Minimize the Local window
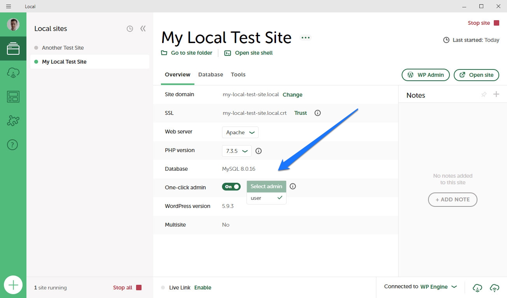507x298 pixels. 464,6
